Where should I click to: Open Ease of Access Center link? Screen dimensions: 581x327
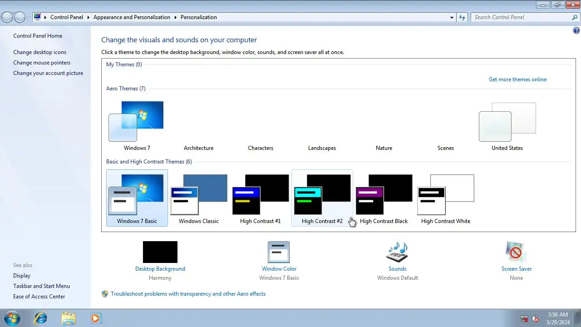39,297
